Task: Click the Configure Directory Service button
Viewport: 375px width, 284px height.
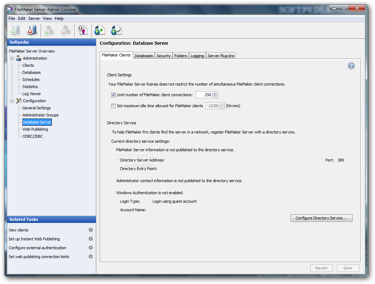Action: click(321, 218)
